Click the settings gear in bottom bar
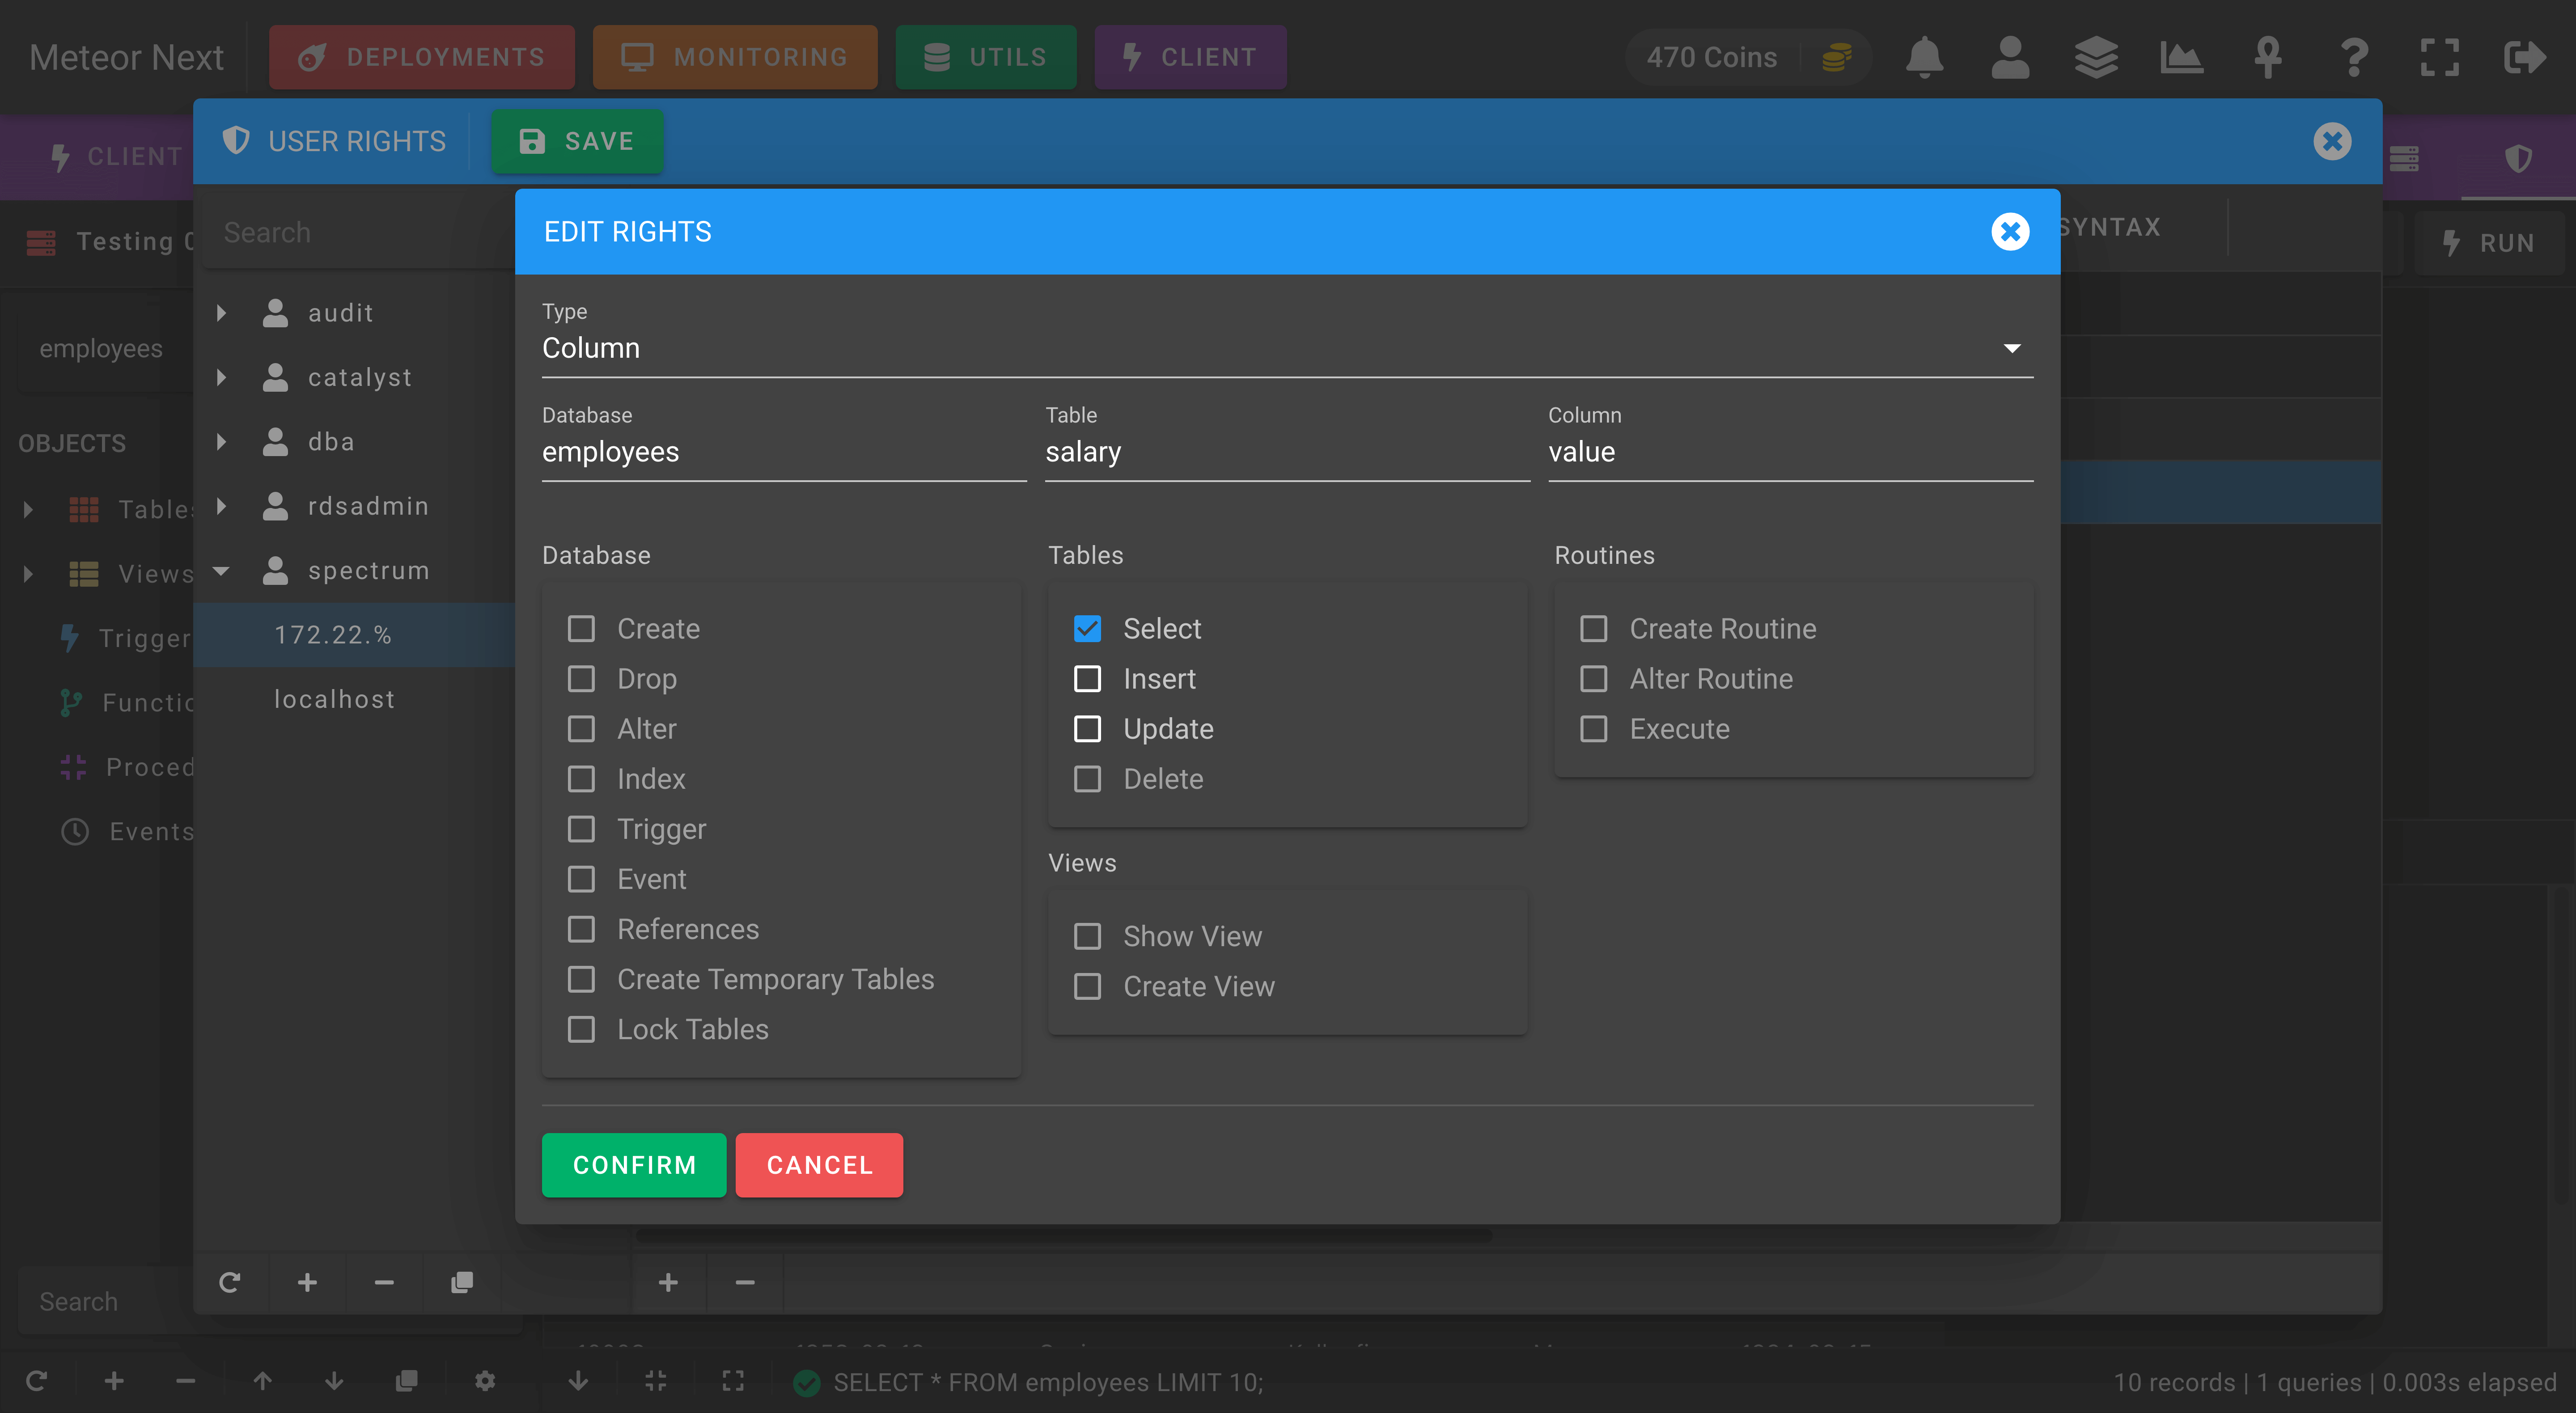2576x1413 pixels. [485, 1381]
